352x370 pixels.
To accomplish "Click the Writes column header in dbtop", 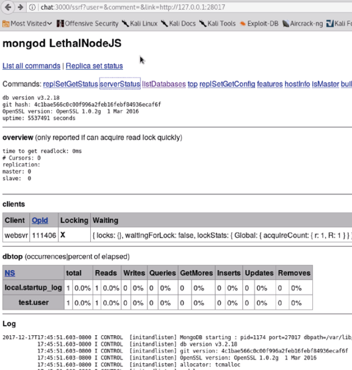I will tap(134, 273).
